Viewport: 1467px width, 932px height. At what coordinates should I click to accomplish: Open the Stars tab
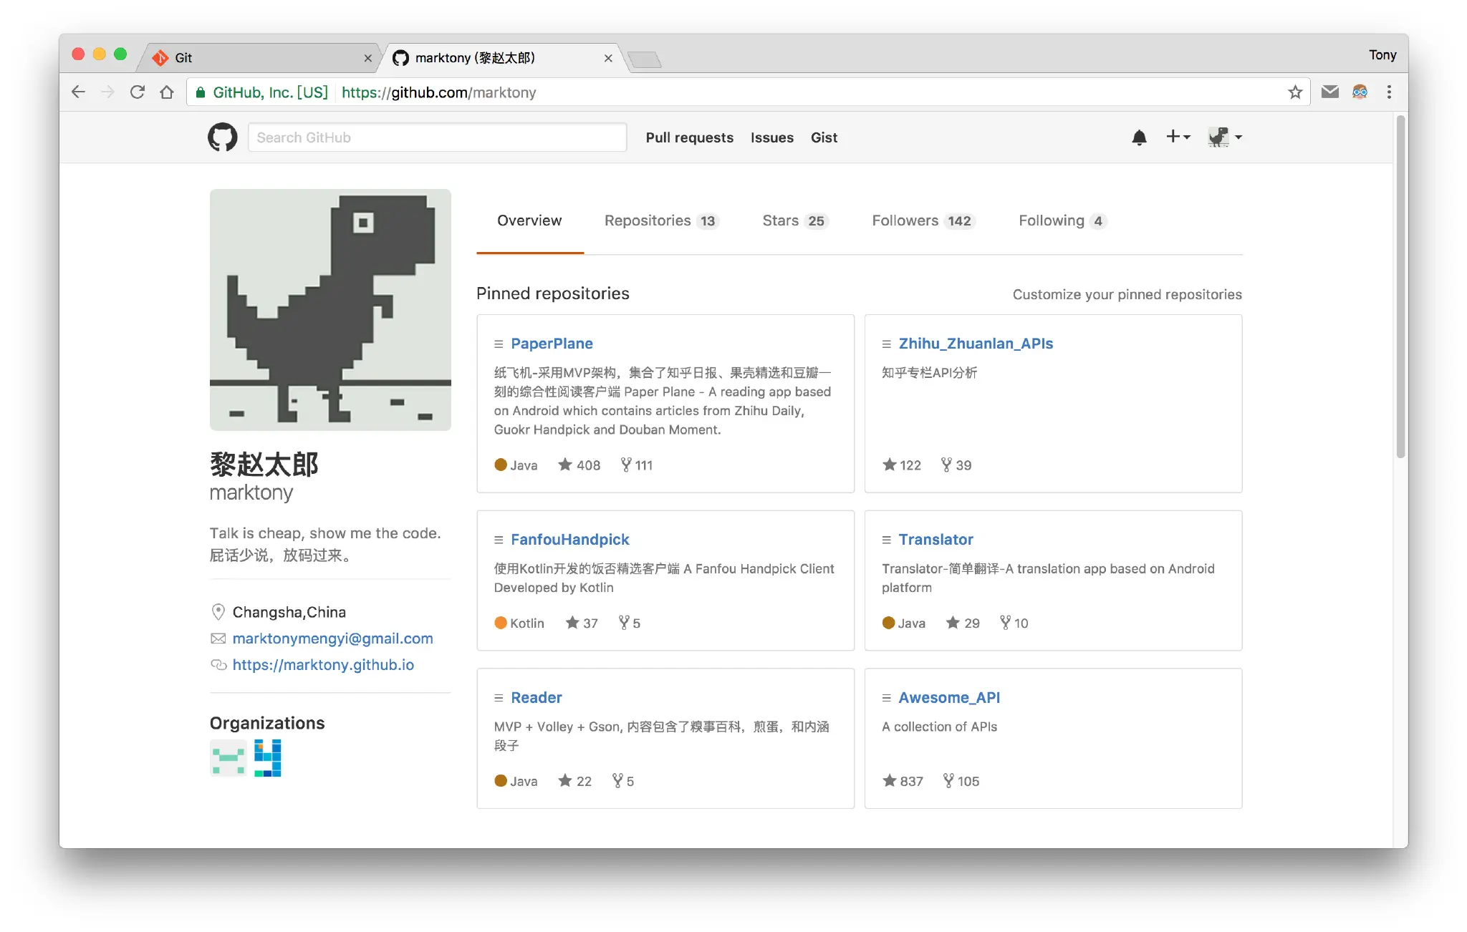pyautogui.click(x=795, y=220)
